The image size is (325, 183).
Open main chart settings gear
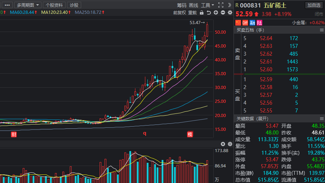point(230,13)
